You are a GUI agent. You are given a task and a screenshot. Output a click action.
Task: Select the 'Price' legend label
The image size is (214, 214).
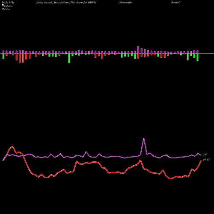pos(7,9)
